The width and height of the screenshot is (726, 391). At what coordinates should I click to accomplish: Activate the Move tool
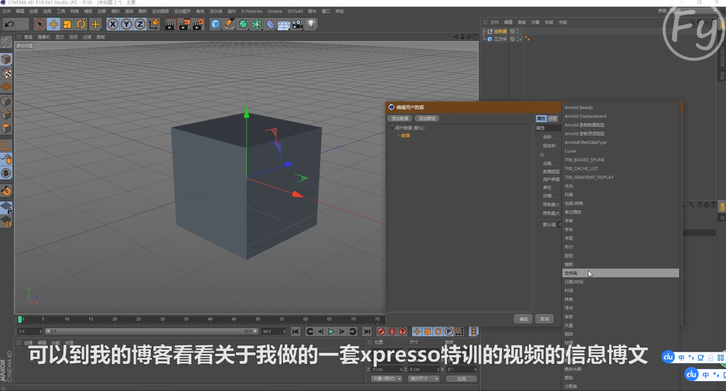click(53, 24)
